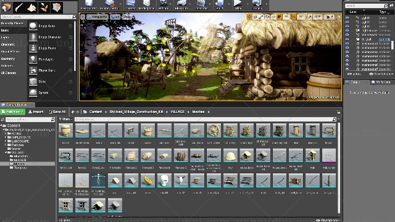The height and width of the screenshot is (222, 395).
Task: Select the Particles folder in tree
Action: (18, 145)
